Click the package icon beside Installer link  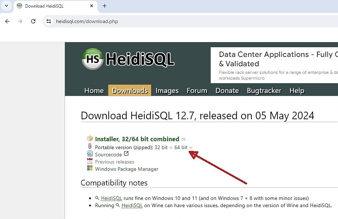click(x=90, y=138)
